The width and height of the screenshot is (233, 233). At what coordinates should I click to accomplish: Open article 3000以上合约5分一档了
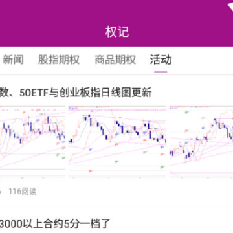click(55, 224)
